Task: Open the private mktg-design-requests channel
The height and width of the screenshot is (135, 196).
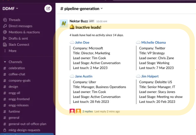Action: (24, 130)
